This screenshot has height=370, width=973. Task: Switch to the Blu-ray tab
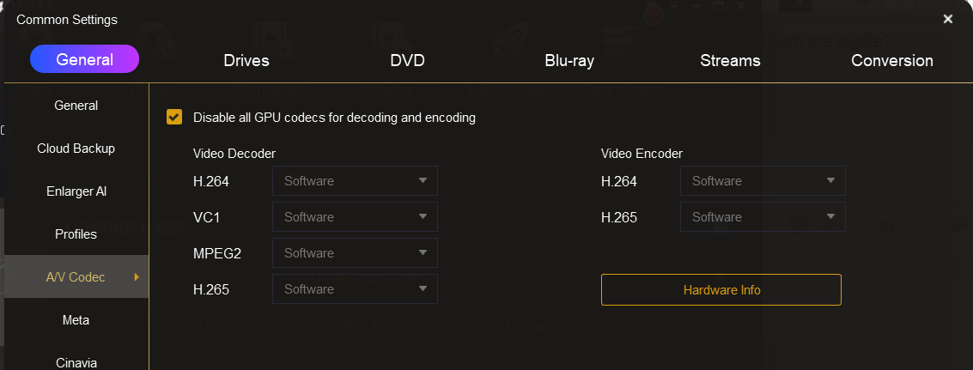point(569,60)
